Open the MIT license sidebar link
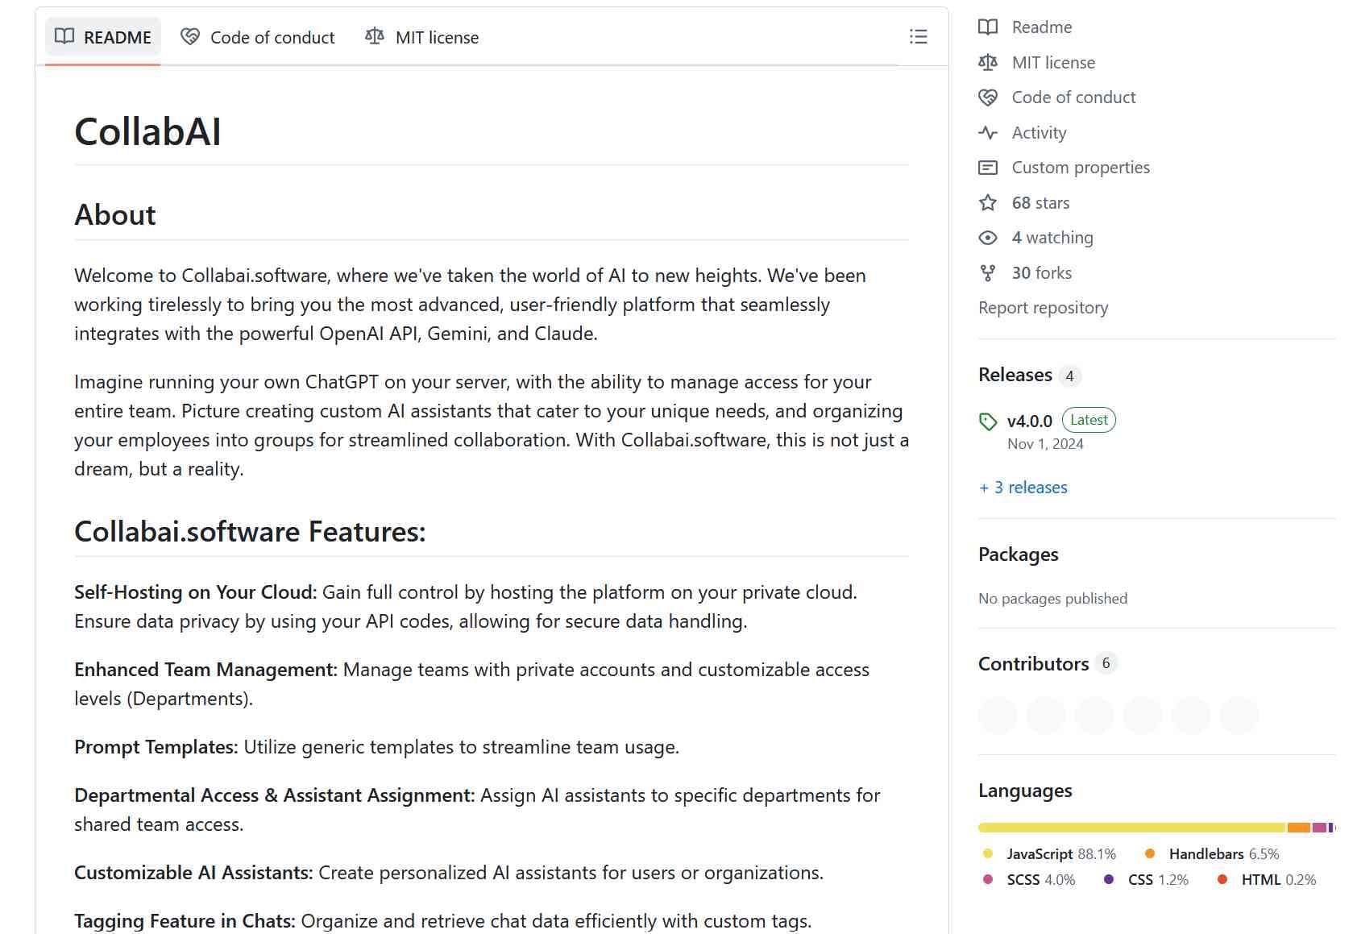Image resolution: width=1357 pixels, height=934 pixels. pyautogui.click(x=1053, y=63)
